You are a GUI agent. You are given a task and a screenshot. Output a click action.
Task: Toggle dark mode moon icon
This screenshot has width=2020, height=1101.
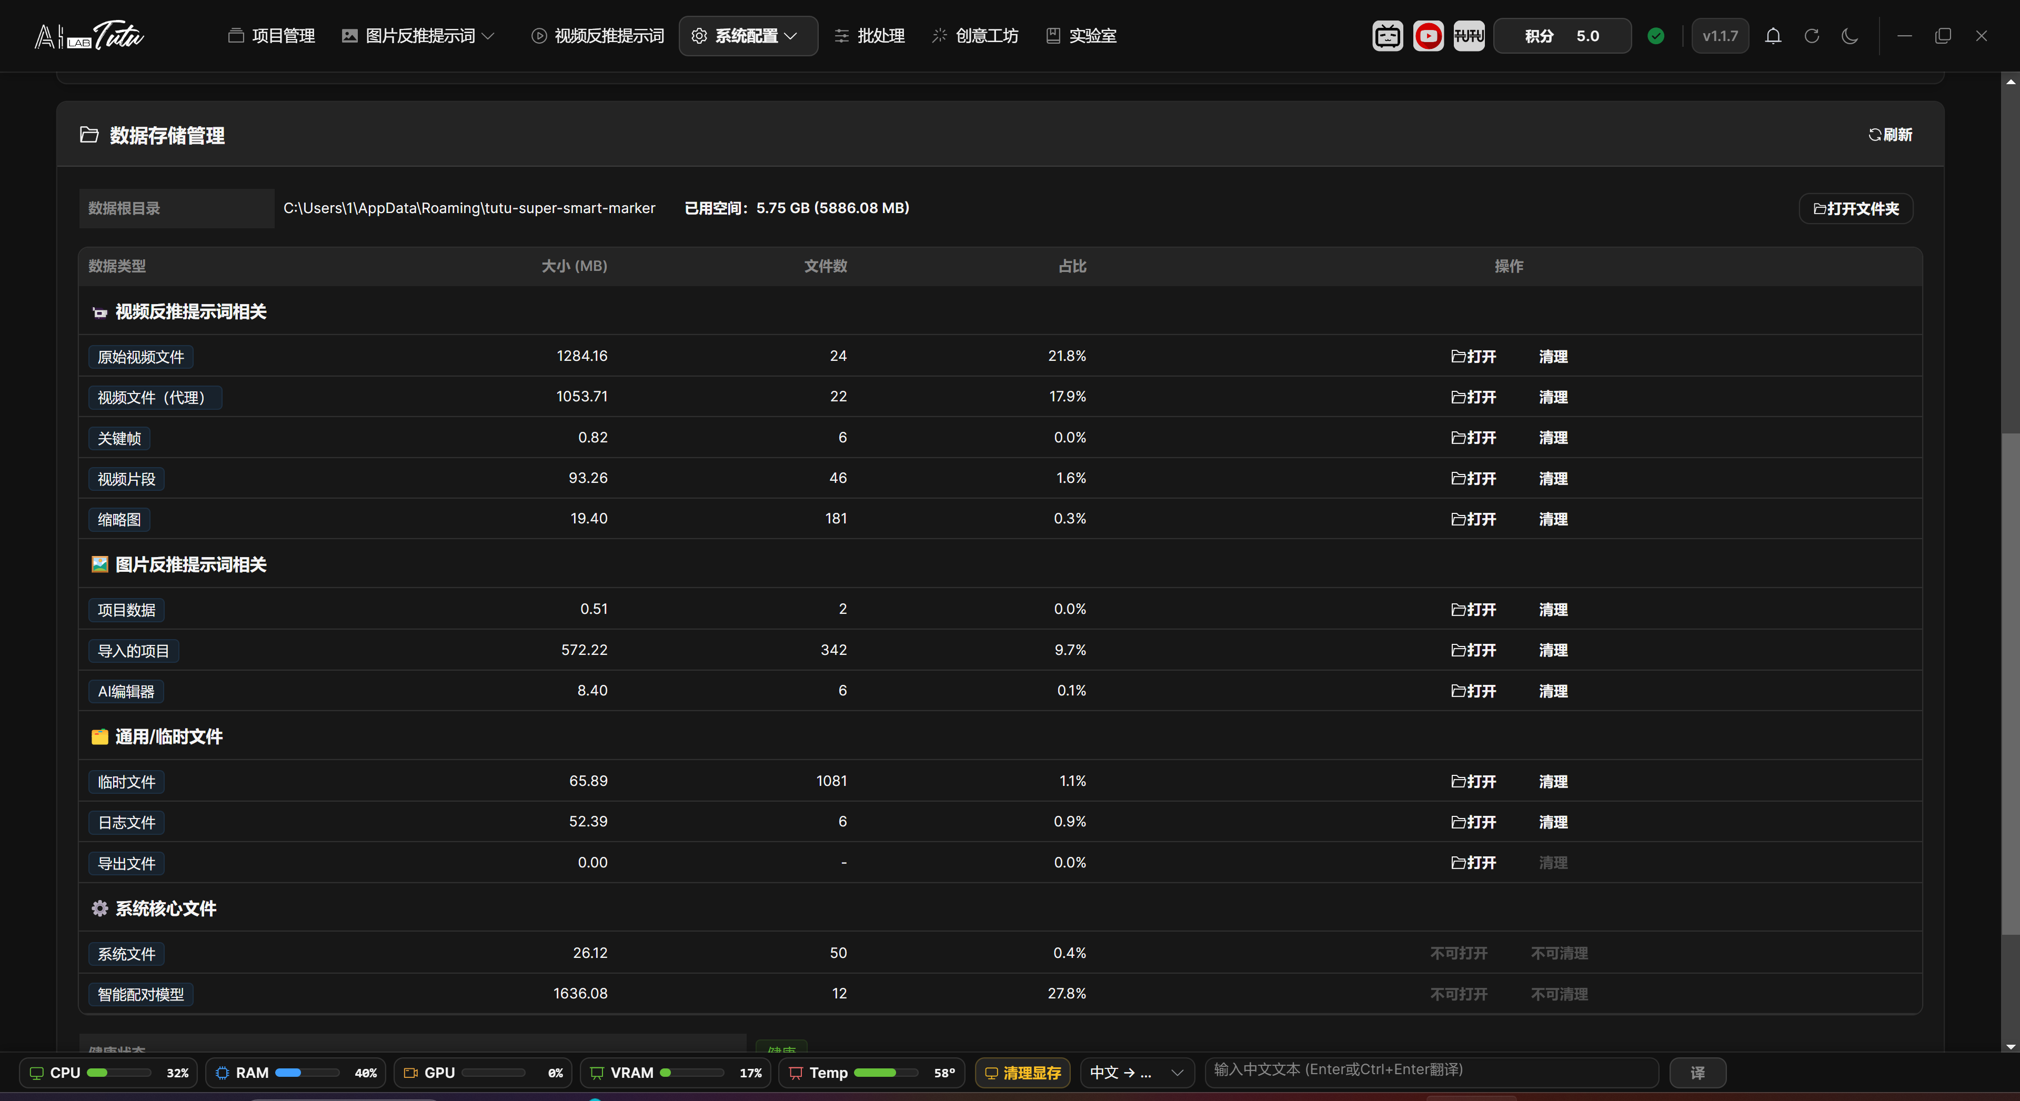[1850, 36]
